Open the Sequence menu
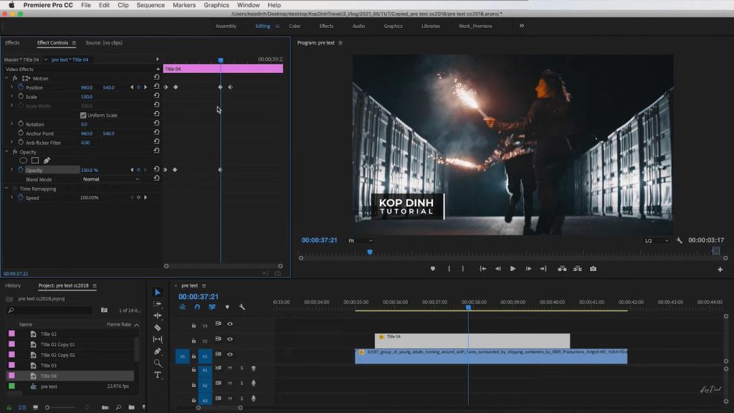Screen dimensions: 734x413 pyautogui.click(x=151, y=5)
